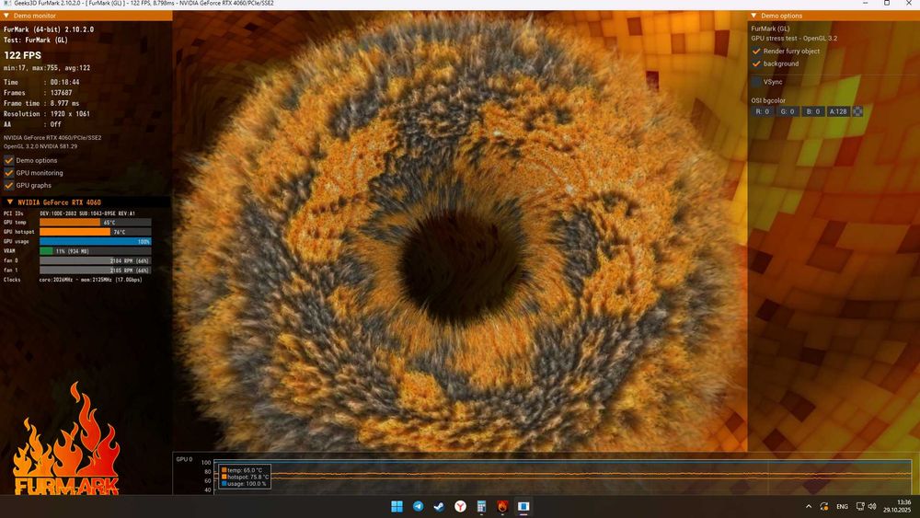
Task: Click the PCI IDs row
Action: [x=69, y=213]
